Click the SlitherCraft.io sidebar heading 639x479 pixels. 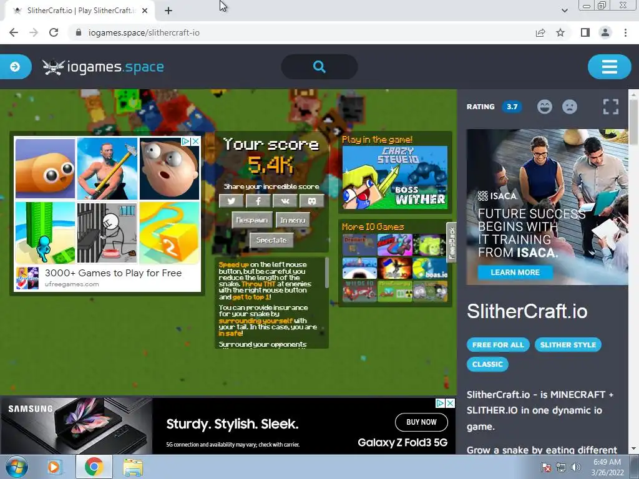527,312
